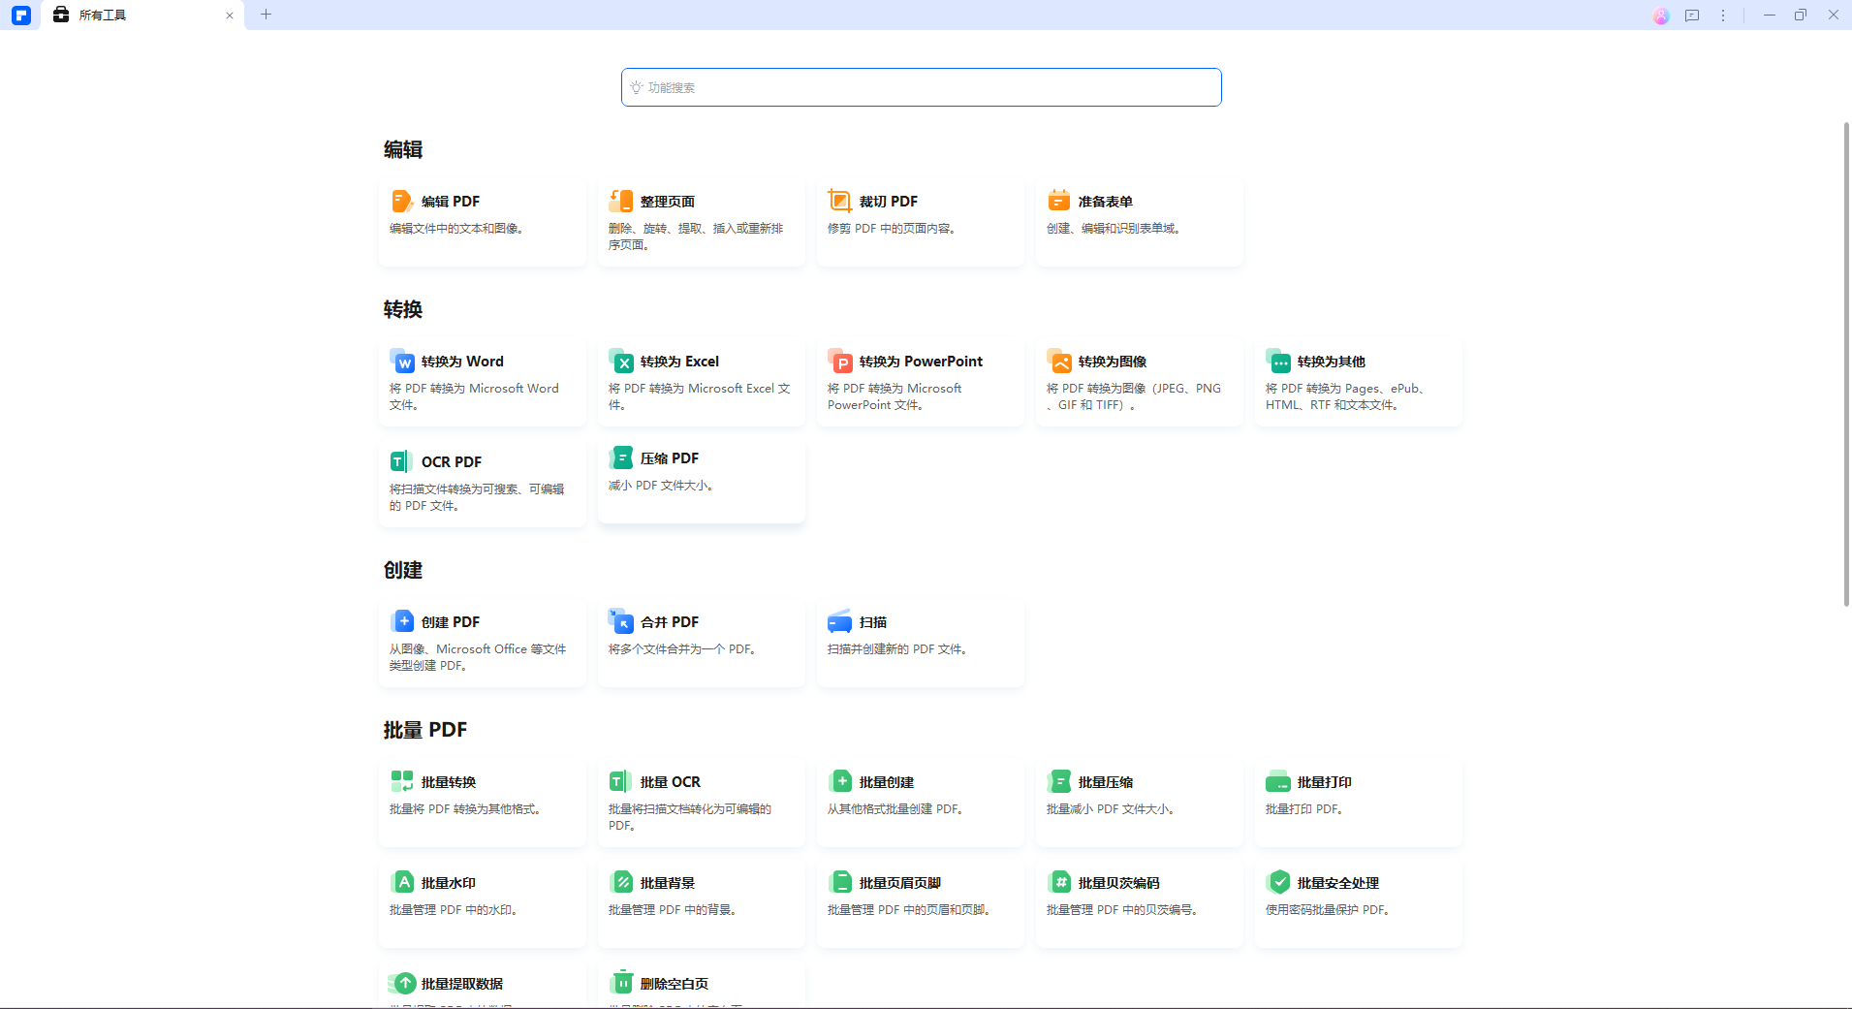Image resolution: width=1852 pixels, height=1009 pixels.
Task: Launch the Merge PDF (合并 PDF) icon
Action: [x=621, y=621]
